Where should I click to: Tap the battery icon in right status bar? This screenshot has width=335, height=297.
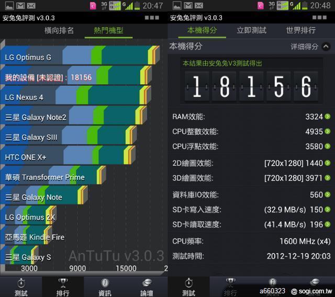pos(305,5)
